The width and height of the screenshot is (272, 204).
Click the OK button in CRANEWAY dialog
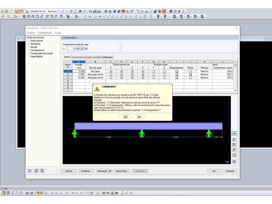pyautogui.click(x=214, y=171)
